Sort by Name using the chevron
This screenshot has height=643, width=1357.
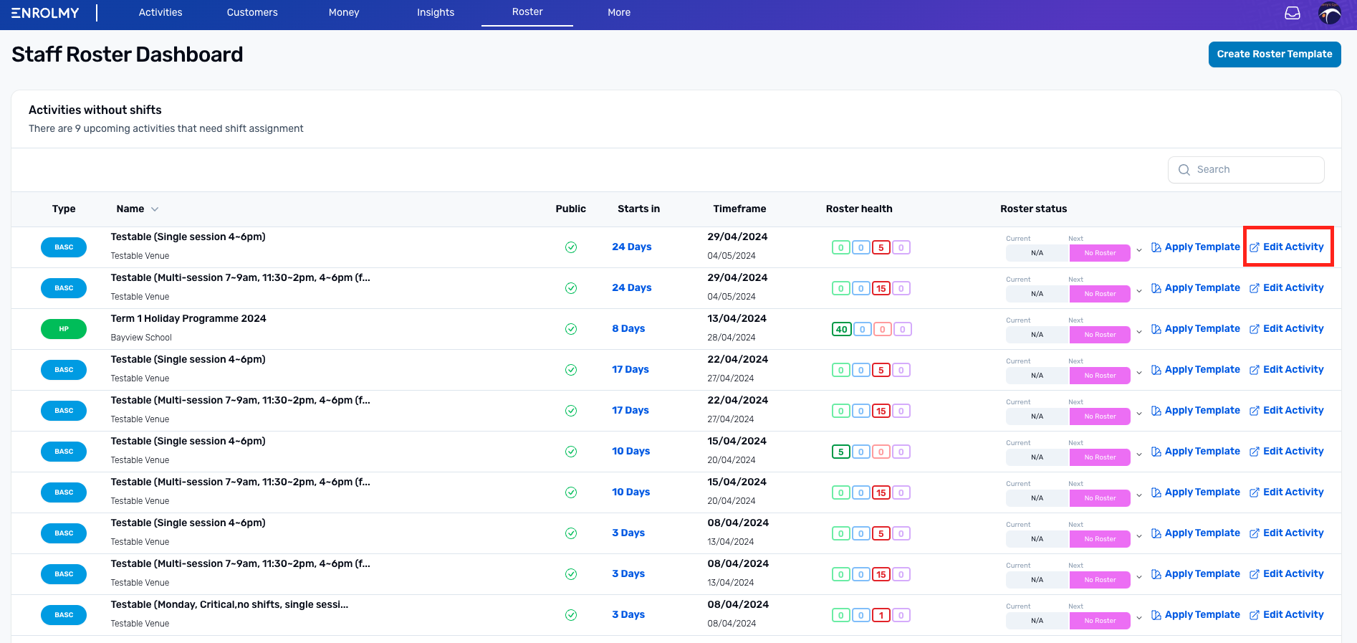click(x=155, y=209)
